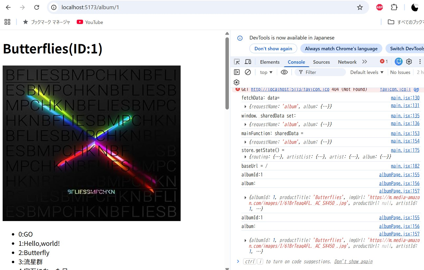Open the favicon.ico 404 URL link

click(x=290, y=89)
